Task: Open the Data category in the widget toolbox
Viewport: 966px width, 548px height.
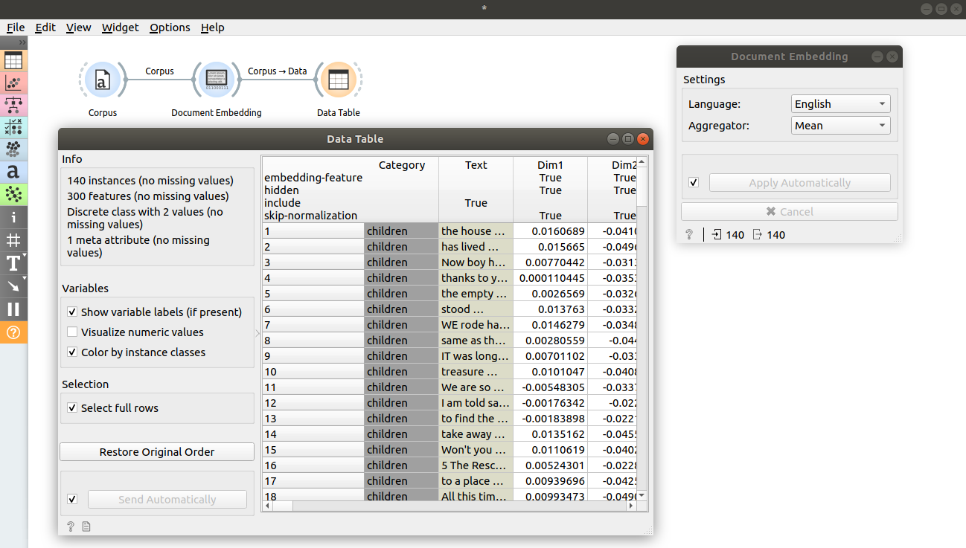Action: pyautogui.click(x=13, y=60)
